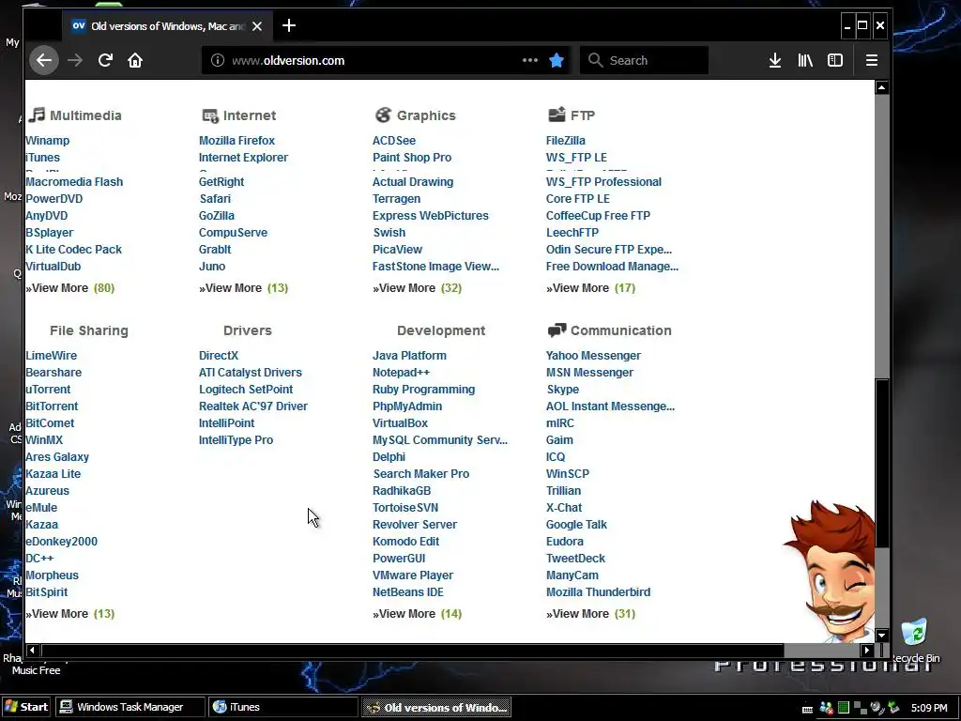961x721 pixels.
Task: Click the ATI Catalyst Drivers link
Action: point(250,373)
